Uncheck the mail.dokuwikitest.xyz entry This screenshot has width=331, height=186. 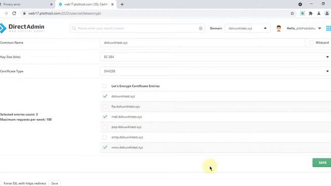tap(105, 117)
